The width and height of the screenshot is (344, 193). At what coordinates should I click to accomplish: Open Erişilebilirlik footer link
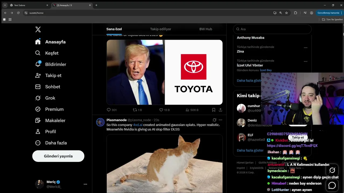(x=257, y=168)
